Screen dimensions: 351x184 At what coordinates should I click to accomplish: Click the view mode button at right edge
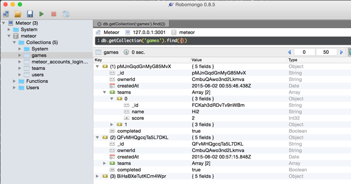pos(349,52)
